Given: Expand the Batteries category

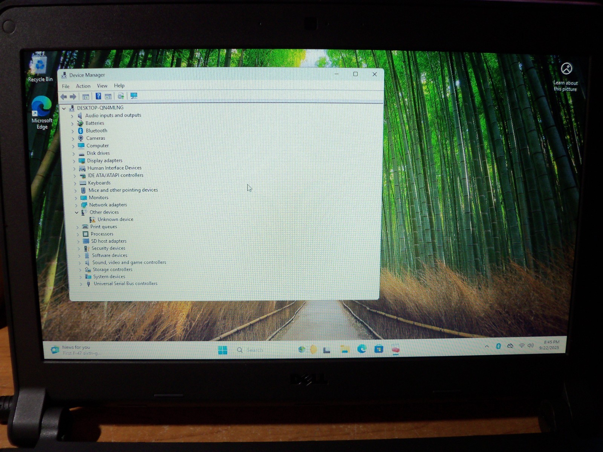Looking at the screenshot, I should (72, 124).
